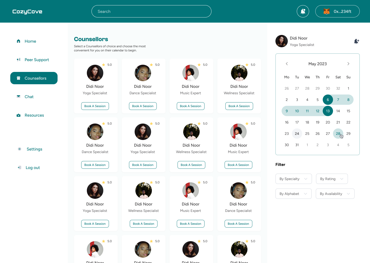This screenshot has width=370, height=263.
Task: Select May 24 on the calendar
Action: click(297, 134)
